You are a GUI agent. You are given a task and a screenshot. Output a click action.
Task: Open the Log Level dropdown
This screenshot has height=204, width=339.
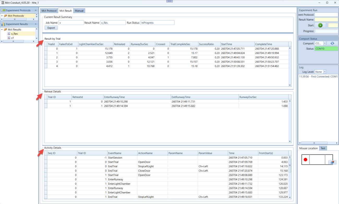tap(325, 72)
